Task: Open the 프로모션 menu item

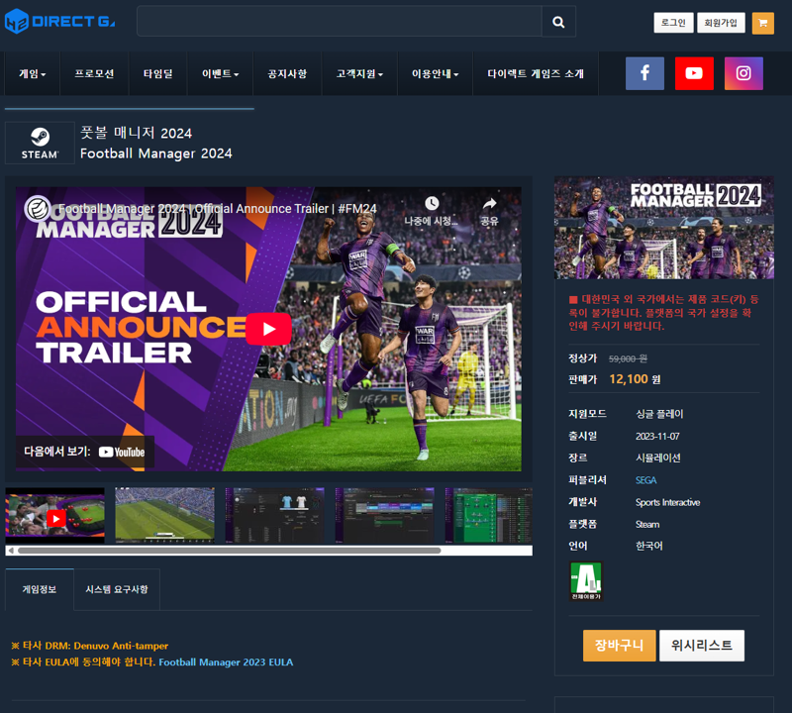Action: click(94, 74)
